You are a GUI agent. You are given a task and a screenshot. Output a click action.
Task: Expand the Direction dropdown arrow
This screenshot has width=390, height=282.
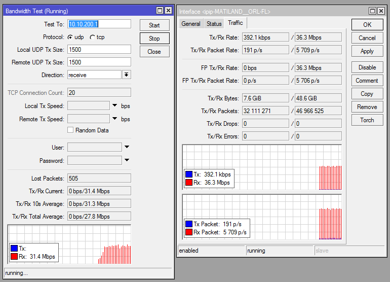[127, 75]
